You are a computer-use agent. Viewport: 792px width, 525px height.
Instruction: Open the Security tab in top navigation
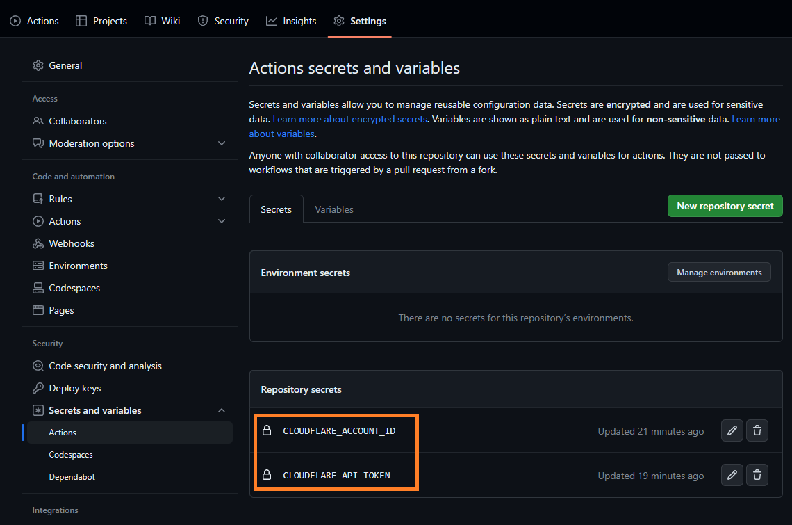click(x=223, y=21)
